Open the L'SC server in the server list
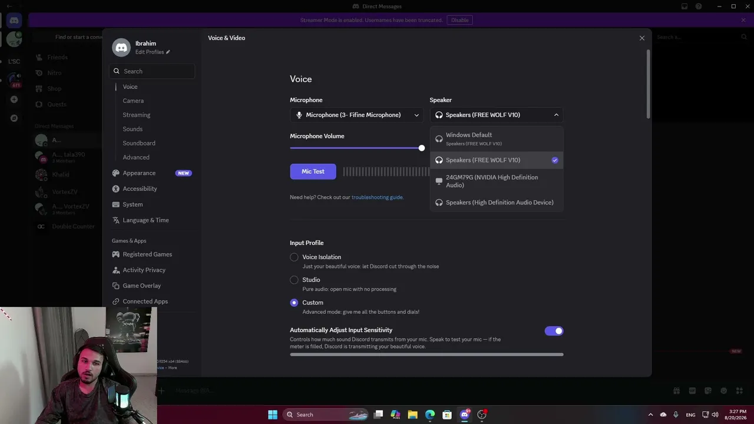The image size is (754, 424). point(14,61)
